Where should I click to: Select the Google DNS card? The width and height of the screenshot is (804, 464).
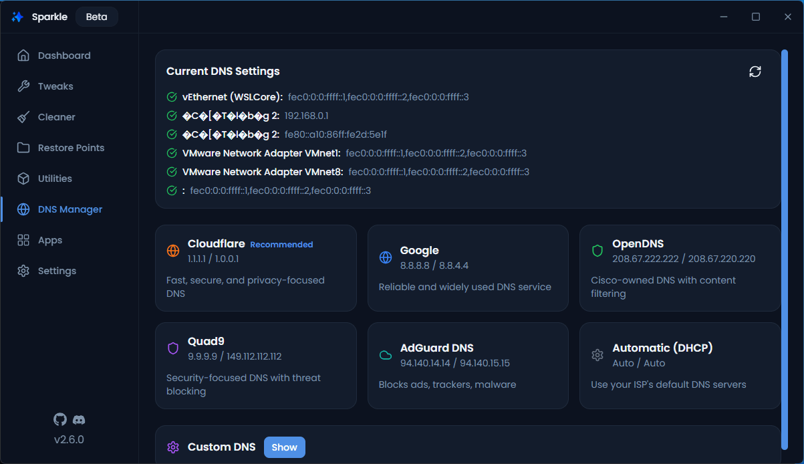point(468,268)
